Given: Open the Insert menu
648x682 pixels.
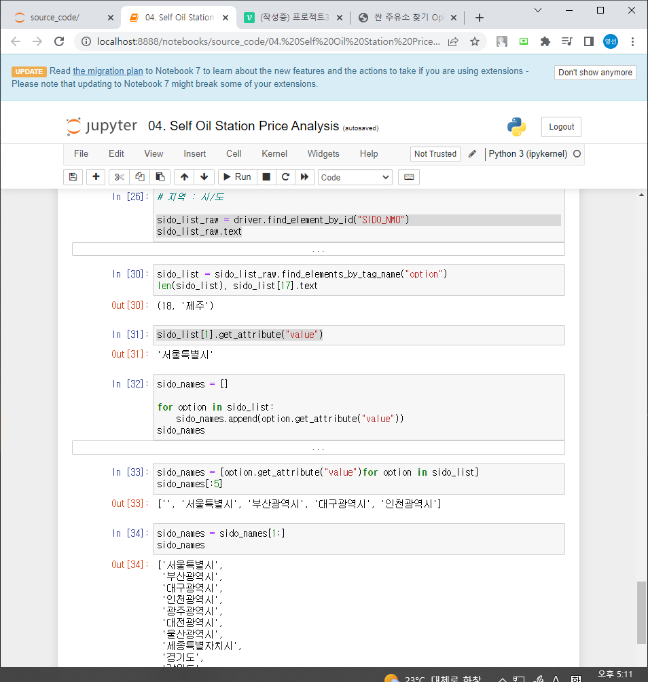Looking at the screenshot, I should (195, 153).
